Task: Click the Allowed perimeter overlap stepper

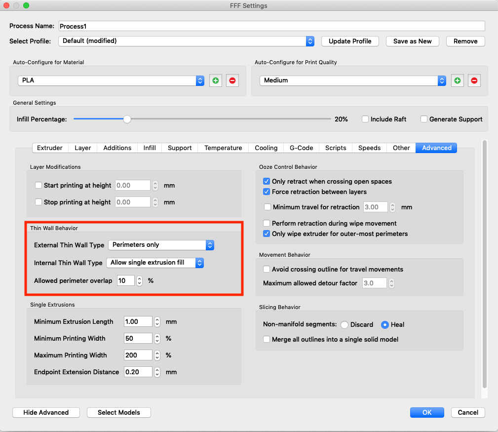Action: click(139, 281)
